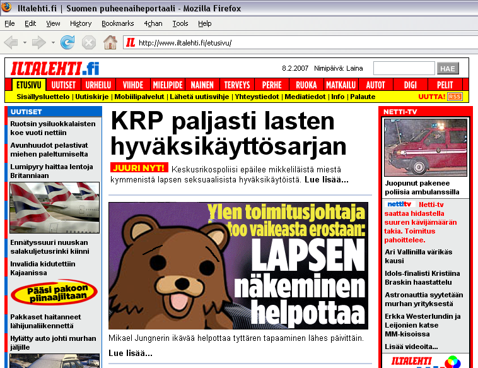The width and height of the screenshot is (478, 368).
Task: Select the TERVEYS navigation tab
Action: (x=237, y=85)
